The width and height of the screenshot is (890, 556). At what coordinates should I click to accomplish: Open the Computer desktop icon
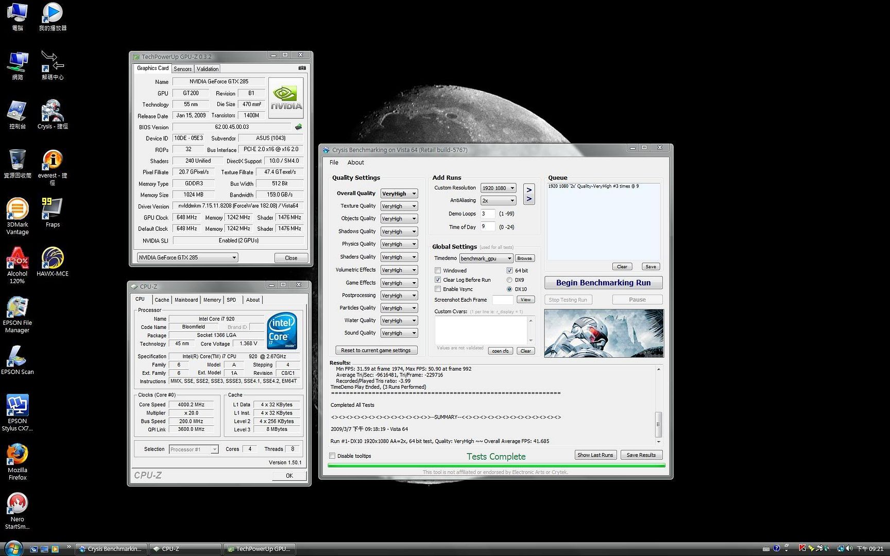(x=17, y=16)
